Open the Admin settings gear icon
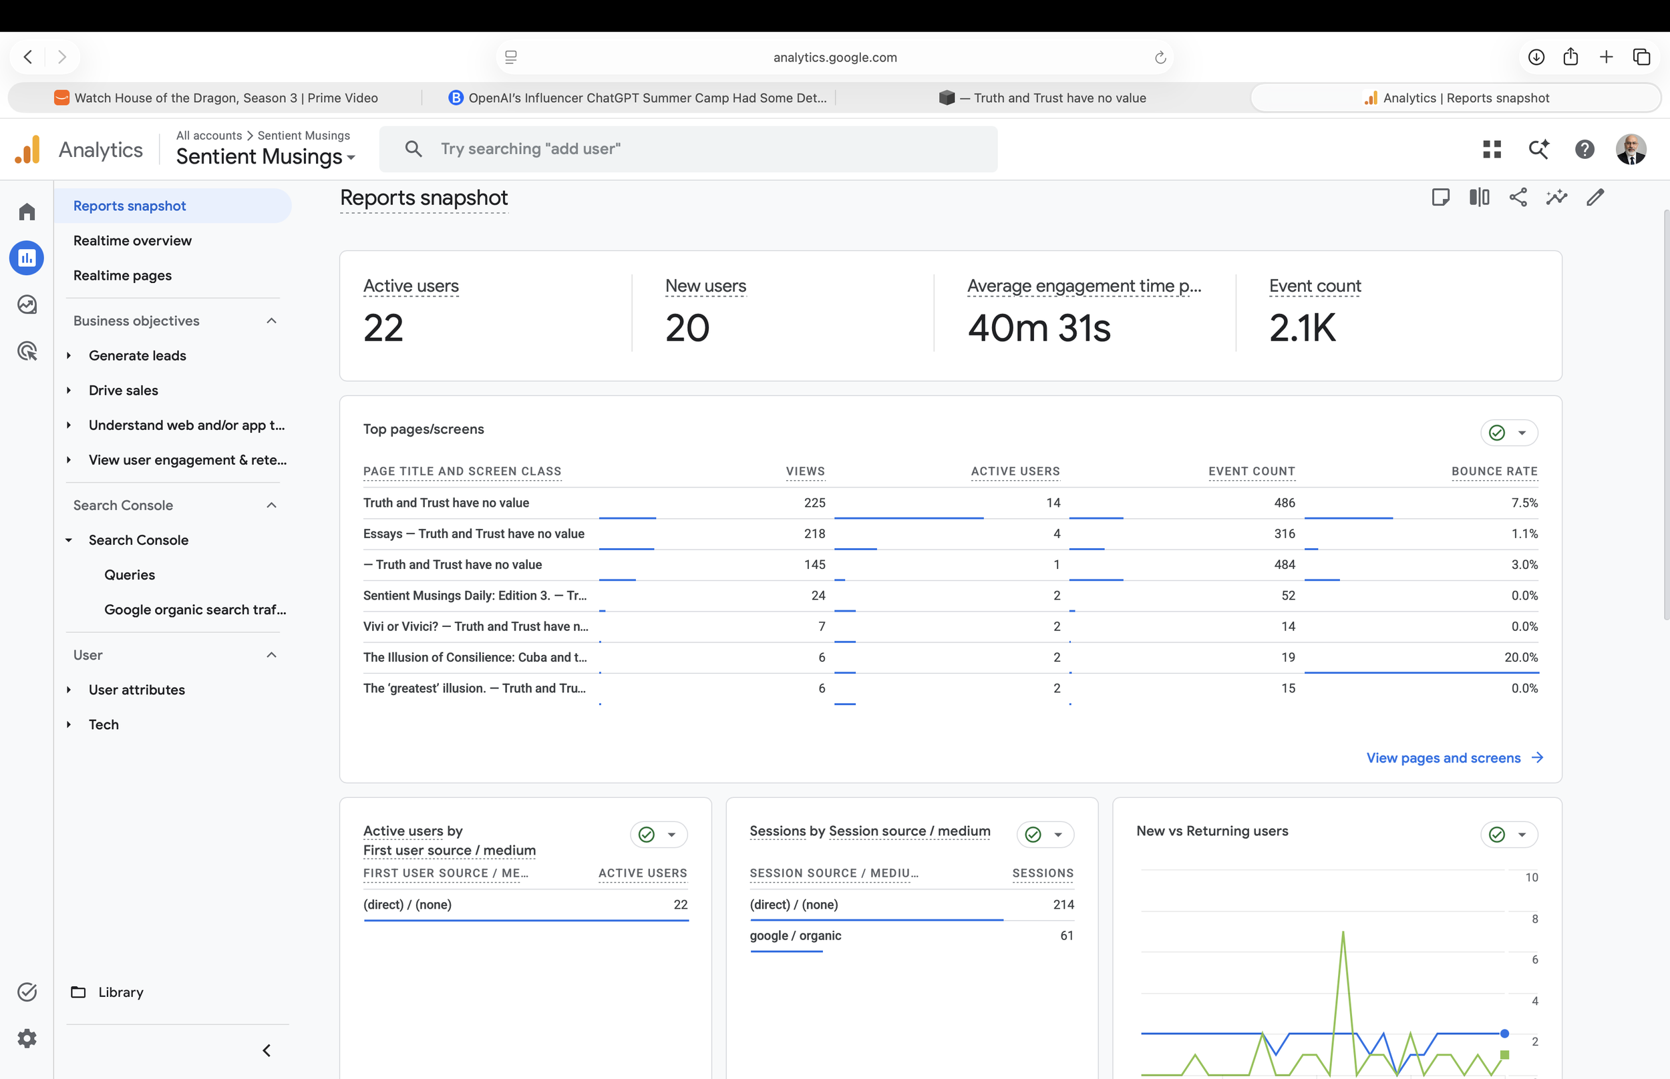The image size is (1670, 1079). coord(27,1038)
